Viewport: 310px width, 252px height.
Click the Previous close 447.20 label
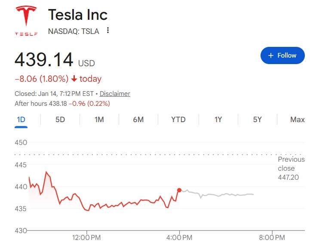(291, 168)
